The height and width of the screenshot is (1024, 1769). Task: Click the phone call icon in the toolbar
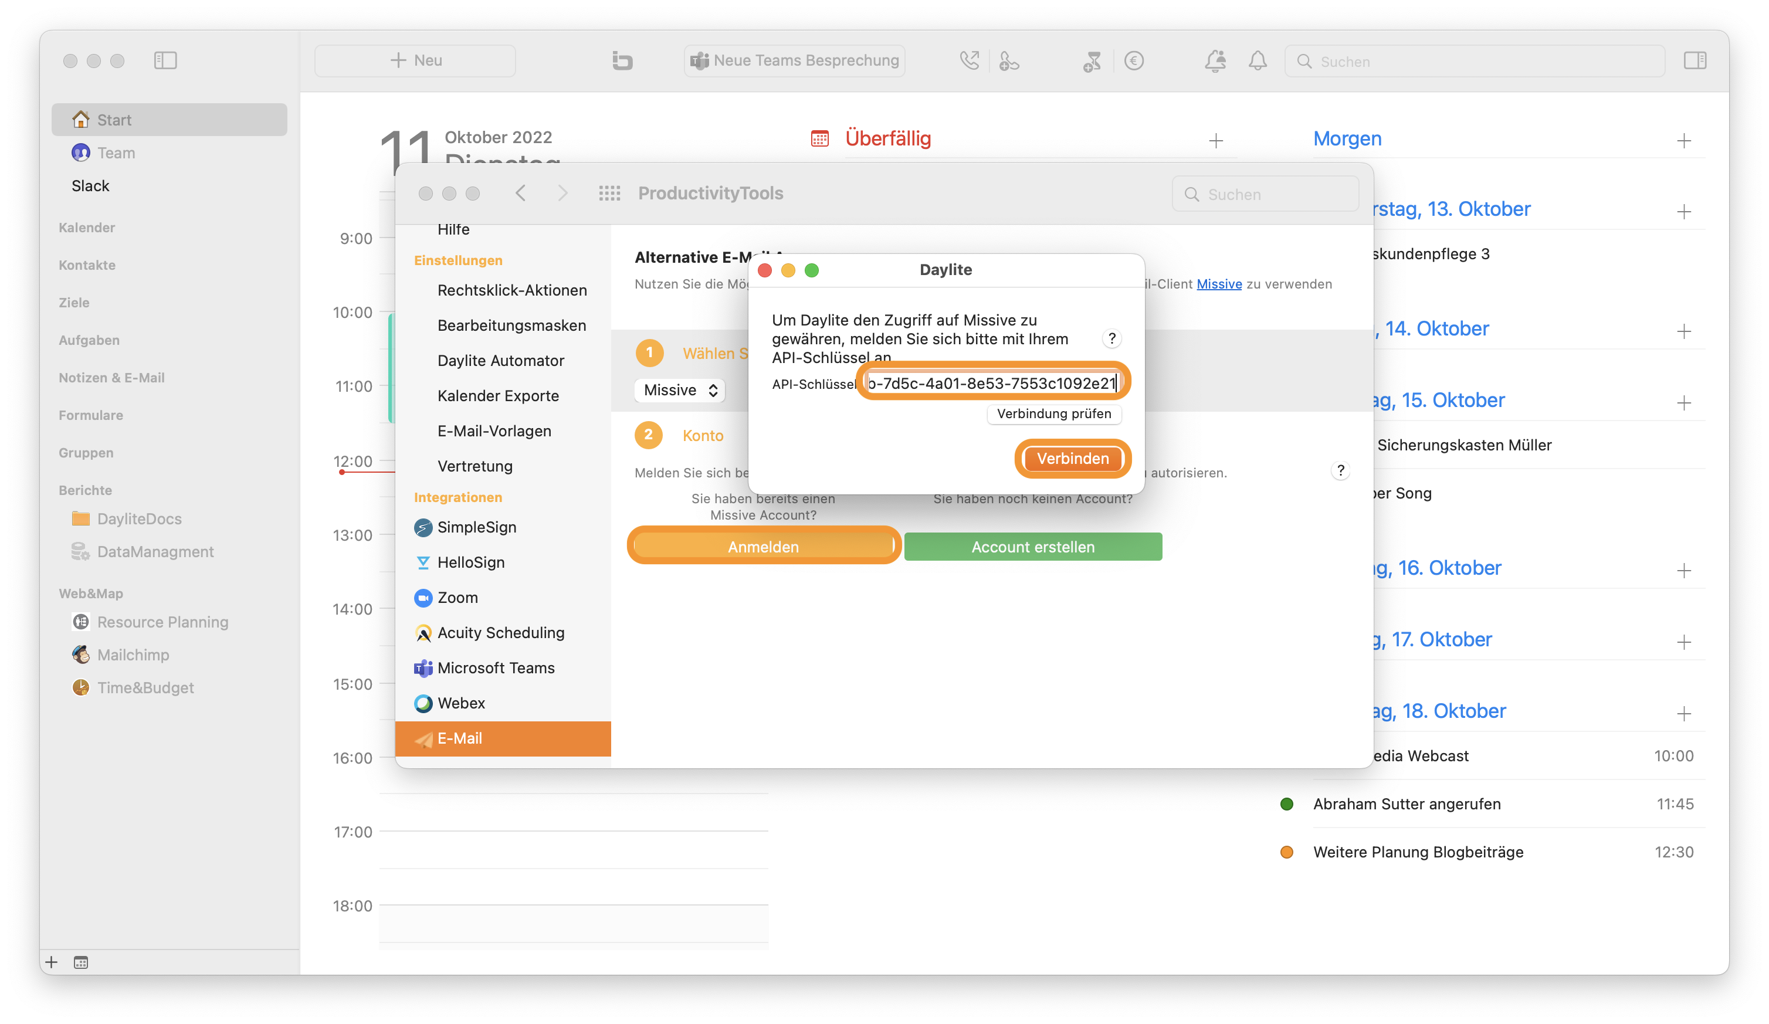tap(970, 60)
